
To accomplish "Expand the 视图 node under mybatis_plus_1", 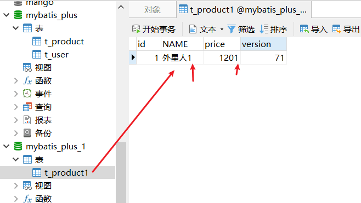I will 16,185.
